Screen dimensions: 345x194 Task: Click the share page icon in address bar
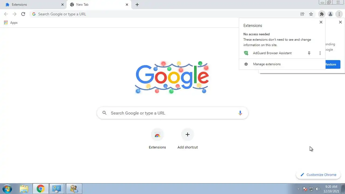[x=302, y=14]
